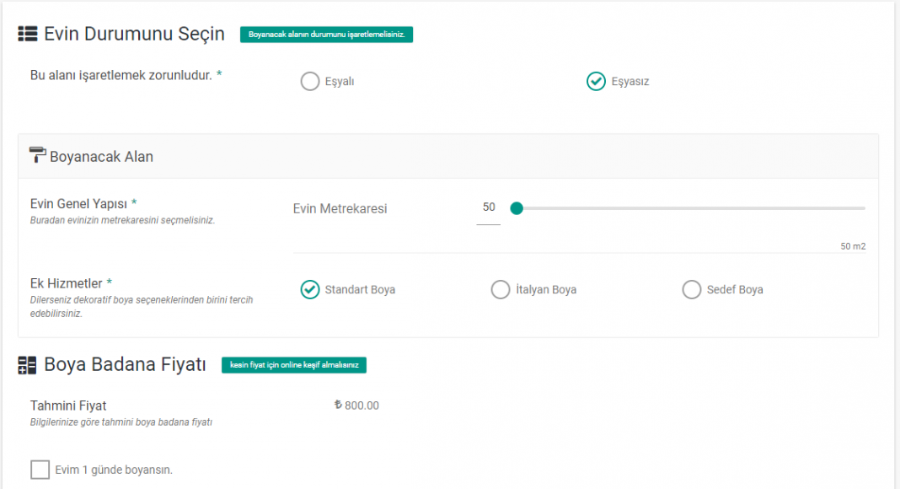Click the paint roller icon next to Boyanacak Alan
This screenshot has height=489, width=900.
37,155
